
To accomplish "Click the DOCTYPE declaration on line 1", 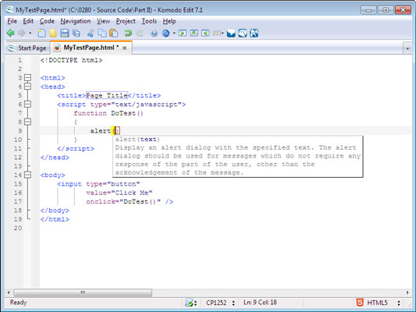I will 71,60.
